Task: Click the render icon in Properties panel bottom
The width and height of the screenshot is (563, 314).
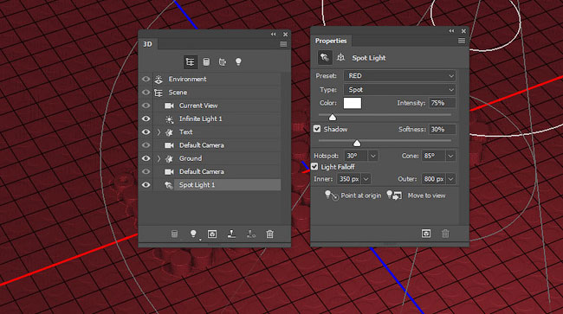Action: (426, 234)
